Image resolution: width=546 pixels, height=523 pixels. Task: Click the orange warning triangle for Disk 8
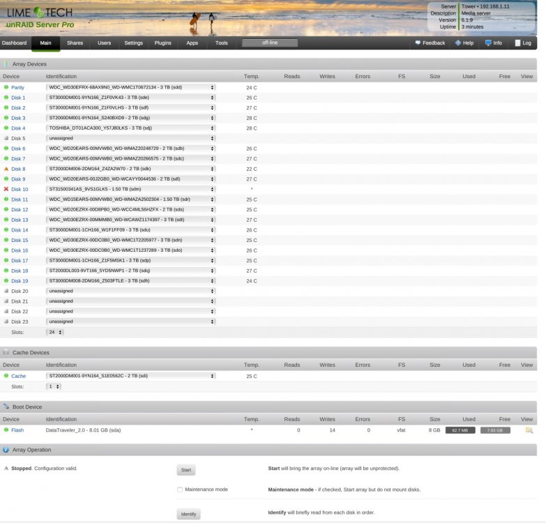[x=6, y=169]
